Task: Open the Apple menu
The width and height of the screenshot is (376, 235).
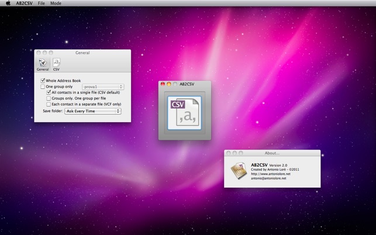Action: (8, 3)
